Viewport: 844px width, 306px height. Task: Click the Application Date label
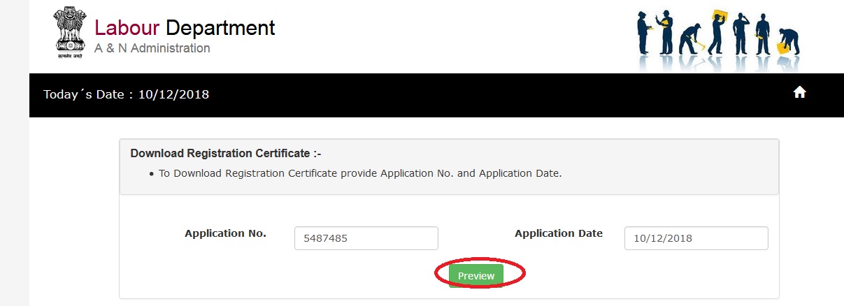pyautogui.click(x=558, y=234)
